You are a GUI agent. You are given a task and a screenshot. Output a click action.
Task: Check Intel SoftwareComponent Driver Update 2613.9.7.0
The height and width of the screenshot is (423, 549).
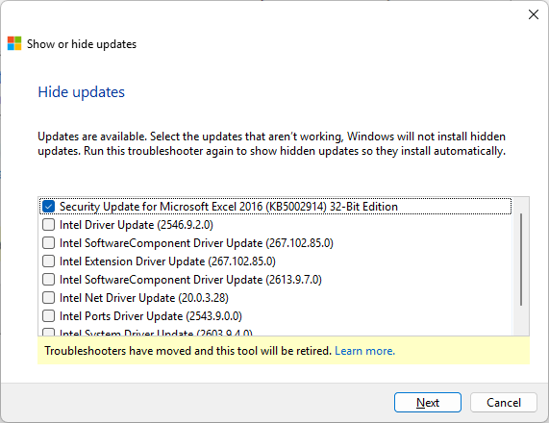click(x=48, y=279)
